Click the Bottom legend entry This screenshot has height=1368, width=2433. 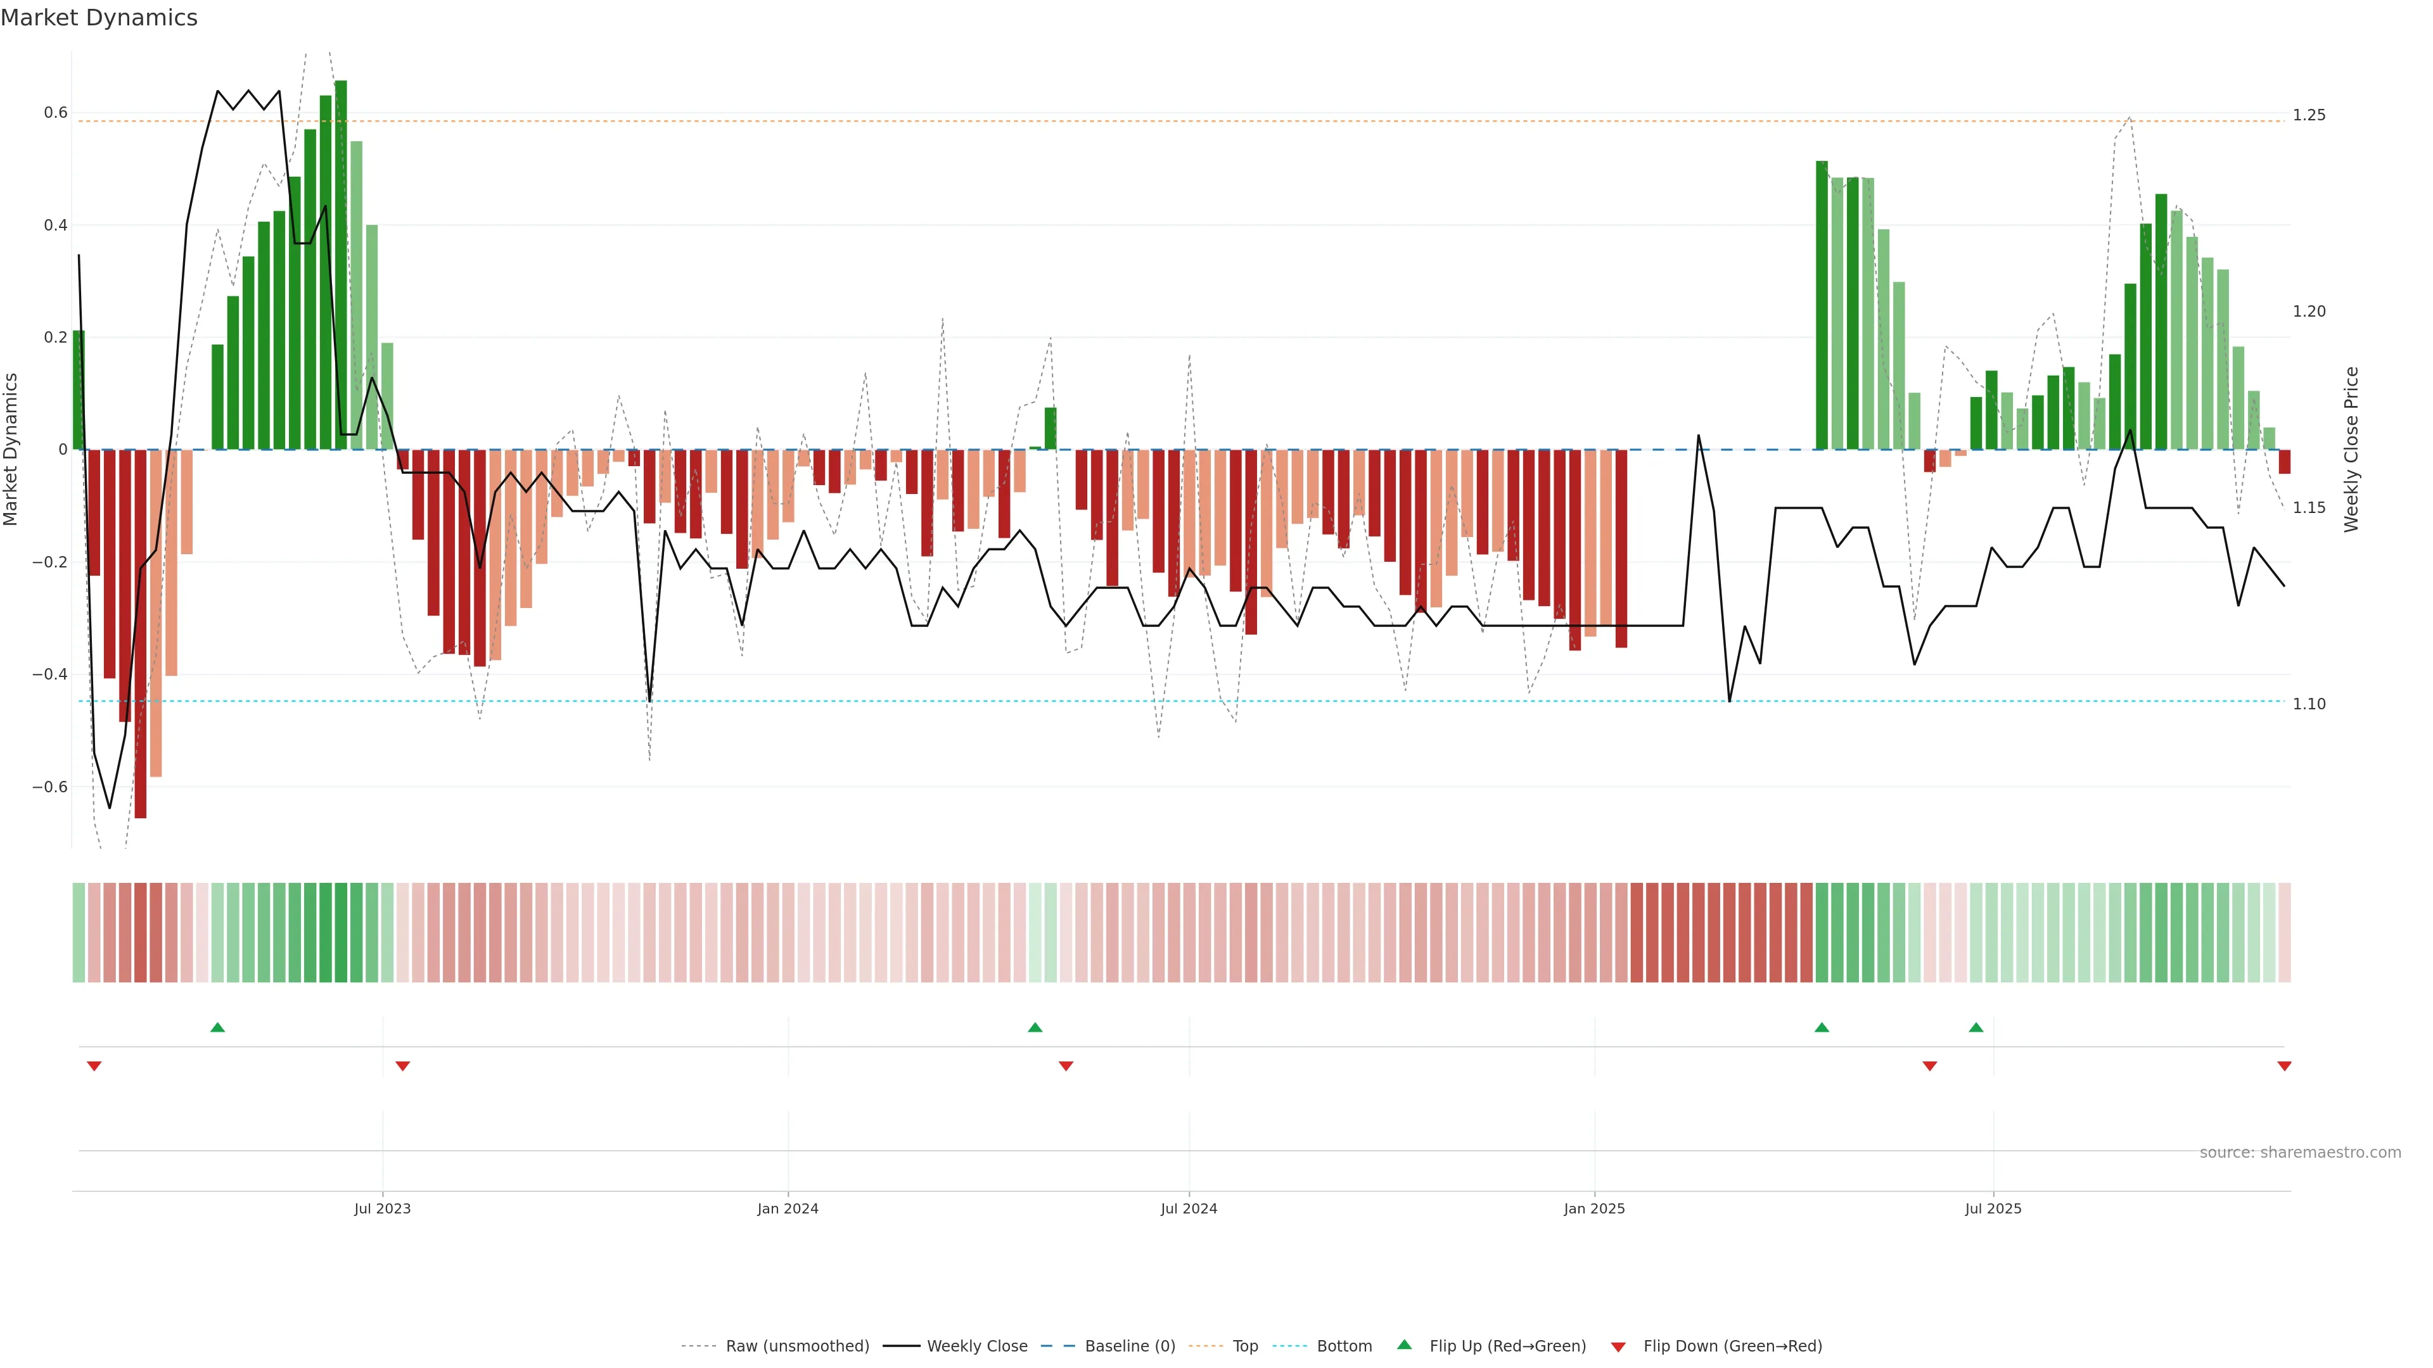[x=1344, y=1346]
